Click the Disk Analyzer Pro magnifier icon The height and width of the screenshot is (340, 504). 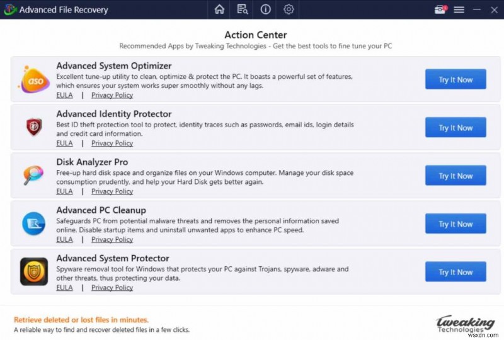point(33,176)
